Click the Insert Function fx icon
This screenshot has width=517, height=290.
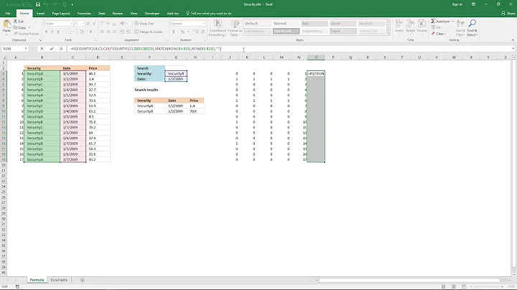61,49
